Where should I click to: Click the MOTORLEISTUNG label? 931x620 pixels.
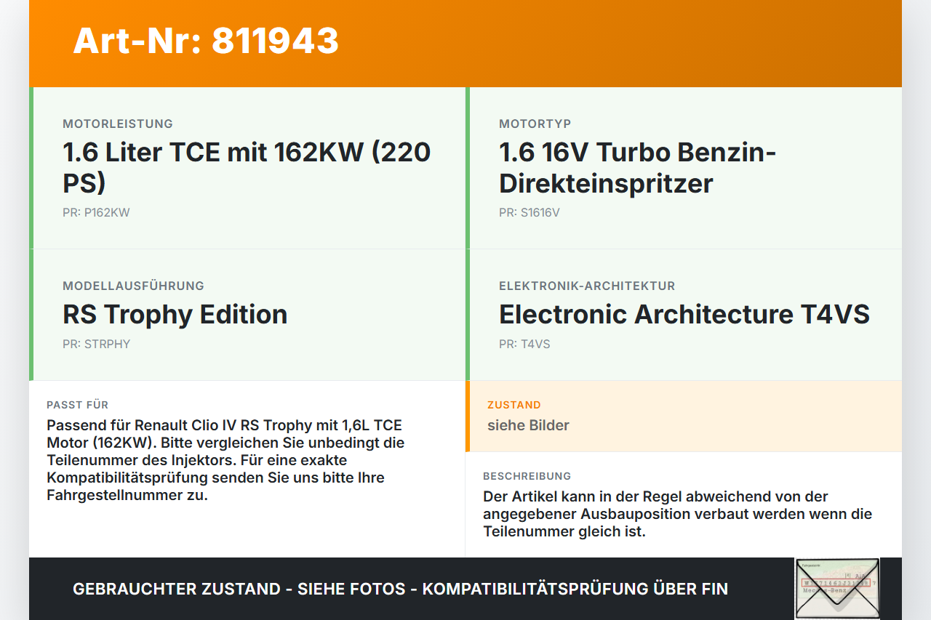[118, 124]
